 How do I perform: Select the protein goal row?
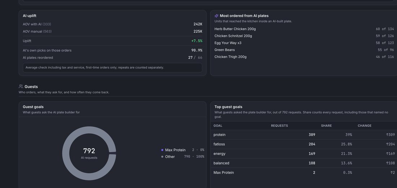304,135
